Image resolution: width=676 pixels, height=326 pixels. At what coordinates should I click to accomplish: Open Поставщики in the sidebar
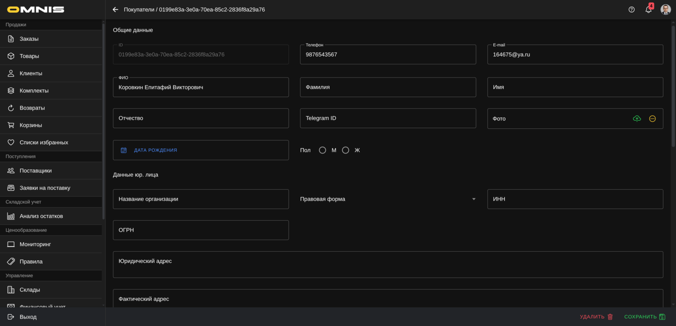click(36, 171)
